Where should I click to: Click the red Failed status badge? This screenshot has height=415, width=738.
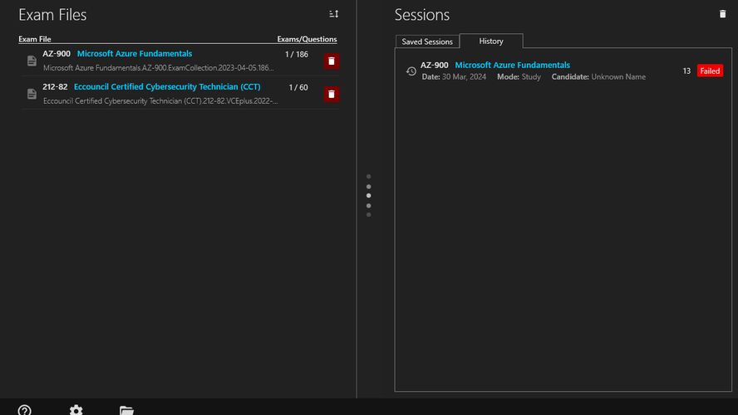(x=710, y=71)
